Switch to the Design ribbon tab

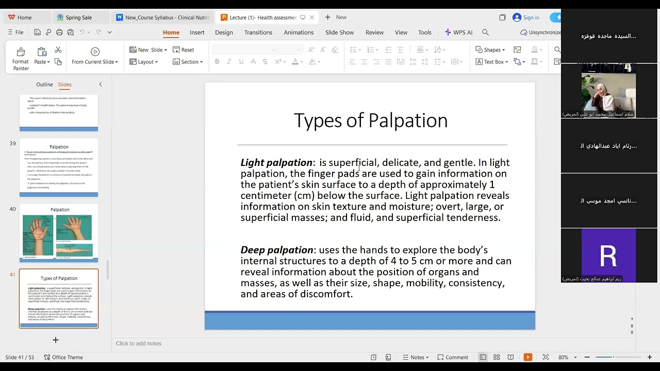pos(224,32)
